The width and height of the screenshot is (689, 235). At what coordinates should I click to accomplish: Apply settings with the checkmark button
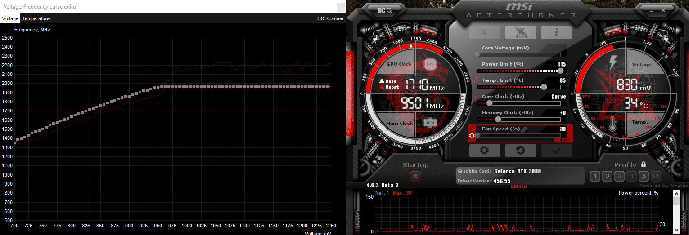pyautogui.click(x=556, y=151)
